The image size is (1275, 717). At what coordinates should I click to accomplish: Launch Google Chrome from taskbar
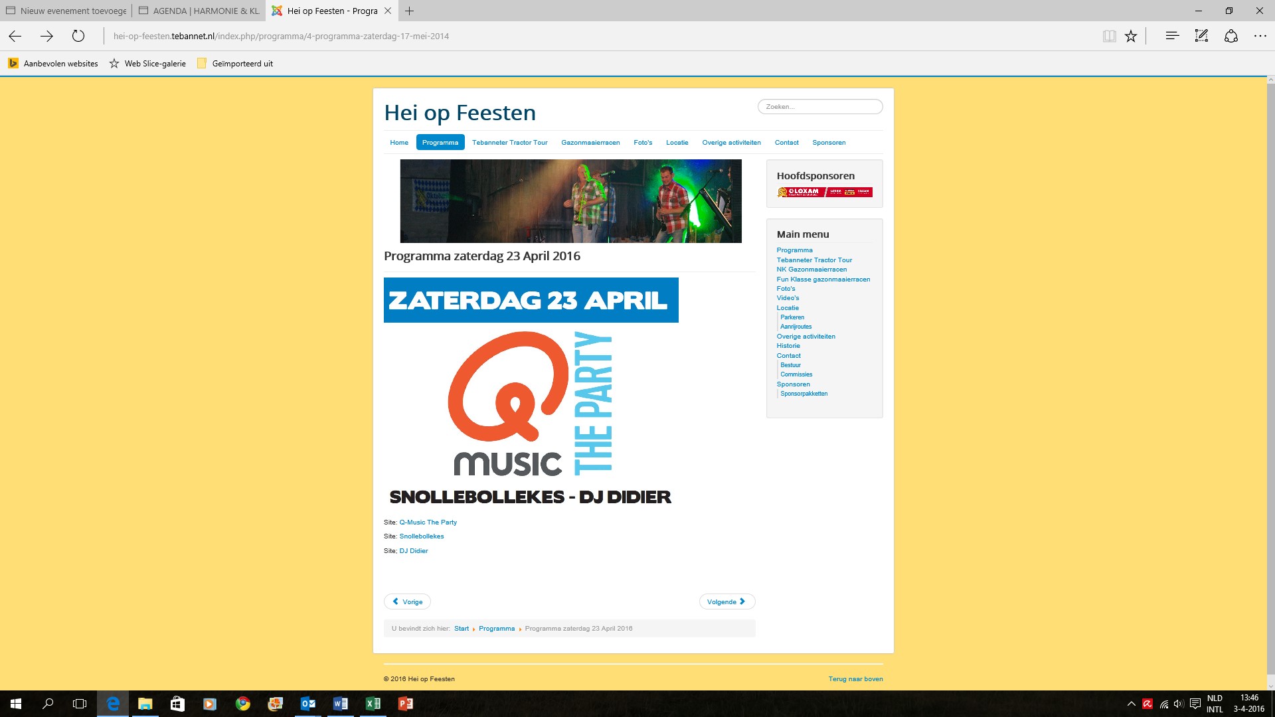pos(242,704)
